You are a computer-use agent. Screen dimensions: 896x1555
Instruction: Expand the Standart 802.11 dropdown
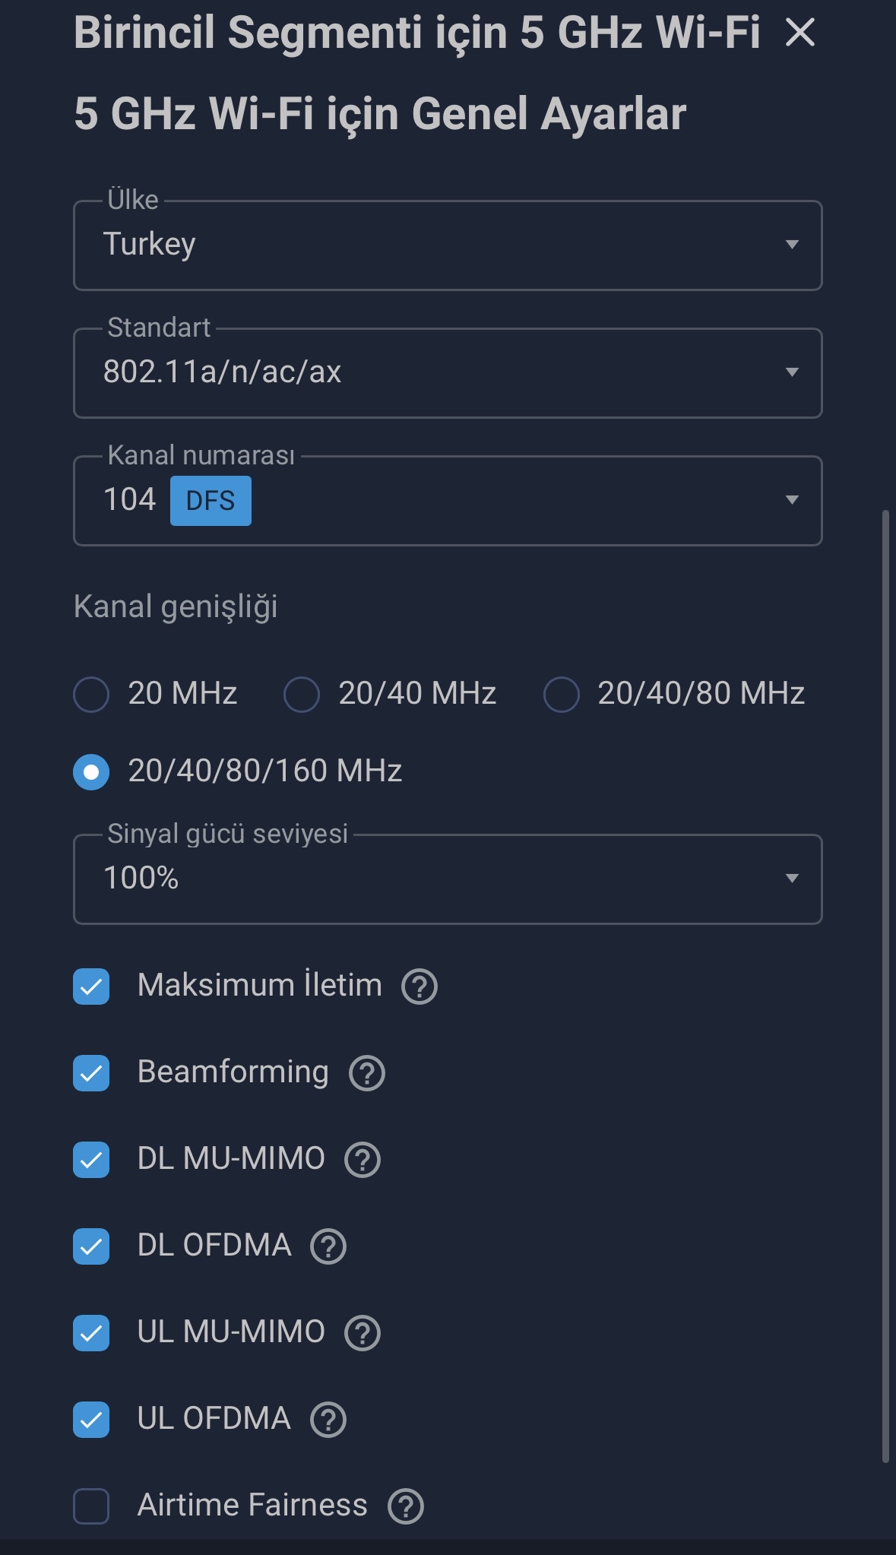[448, 372]
